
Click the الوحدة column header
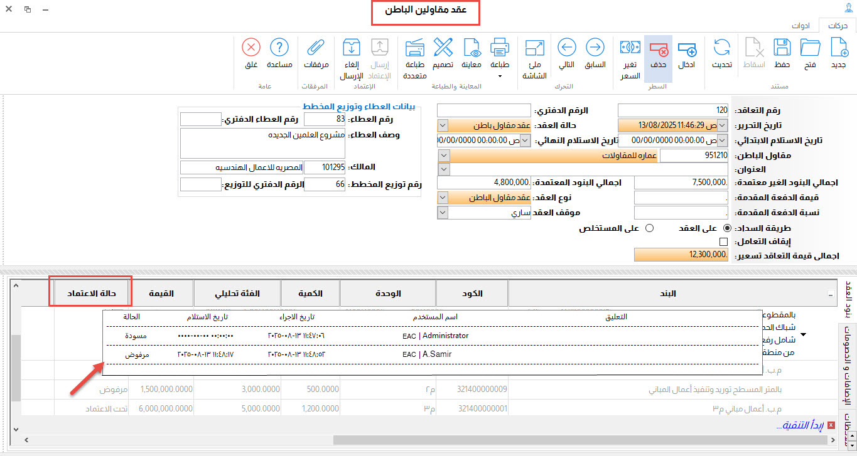(x=388, y=293)
